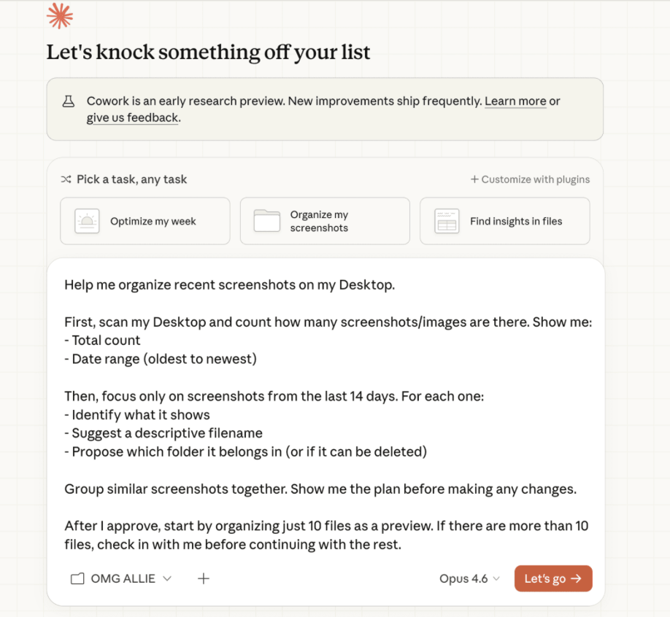The width and height of the screenshot is (670, 617).
Task: Open the Opus 4.6 model dropdown
Action: tap(469, 578)
